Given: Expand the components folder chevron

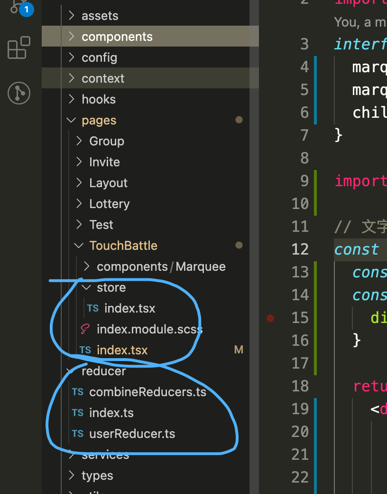Looking at the screenshot, I should (72, 37).
